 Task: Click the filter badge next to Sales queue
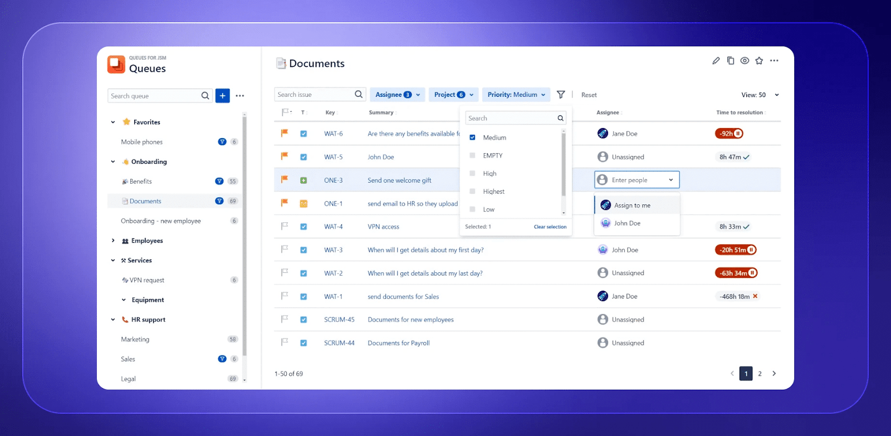click(222, 359)
